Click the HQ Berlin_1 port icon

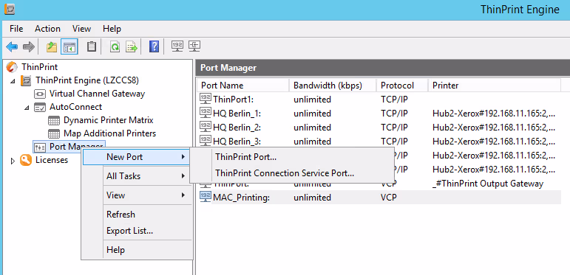pyautogui.click(x=206, y=113)
